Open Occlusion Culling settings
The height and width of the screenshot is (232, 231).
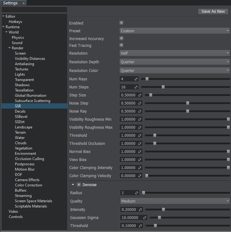tap(29, 159)
